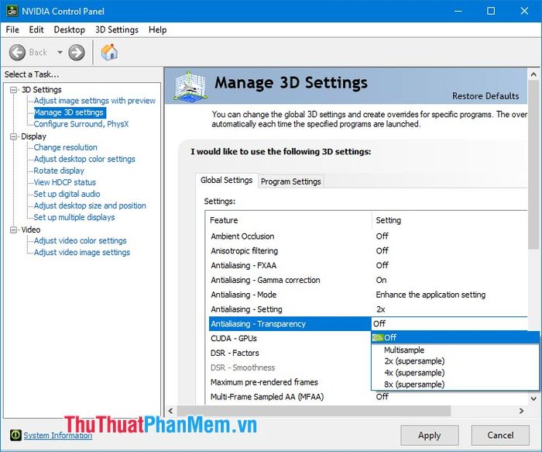Click the Cancel button
The width and height of the screenshot is (542, 452).
pyautogui.click(x=500, y=436)
